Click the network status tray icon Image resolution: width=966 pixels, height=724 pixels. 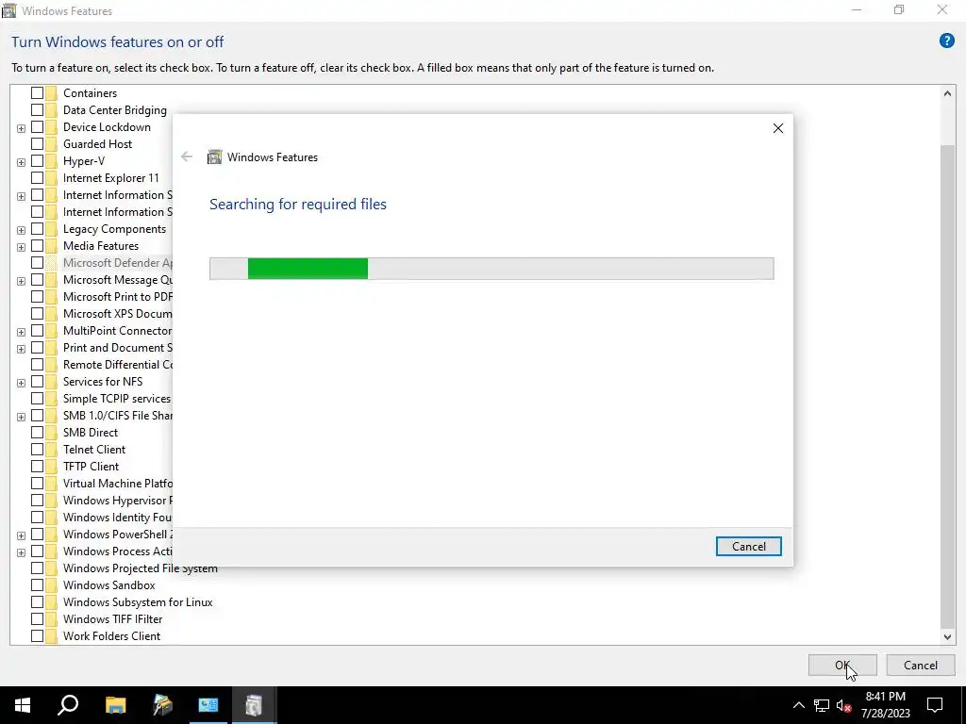coord(821,705)
